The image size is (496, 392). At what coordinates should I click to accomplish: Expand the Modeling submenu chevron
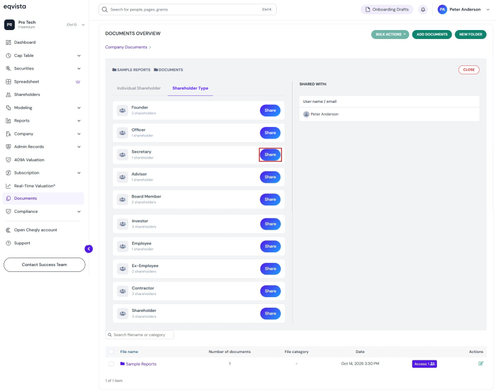(79, 108)
